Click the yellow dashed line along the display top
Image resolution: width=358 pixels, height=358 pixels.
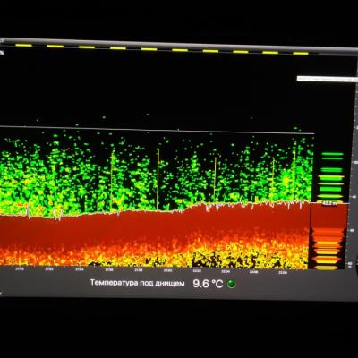[161, 49]
